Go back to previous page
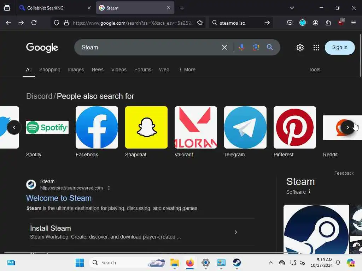Viewport: 362px width, 271px height. click(x=8, y=23)
